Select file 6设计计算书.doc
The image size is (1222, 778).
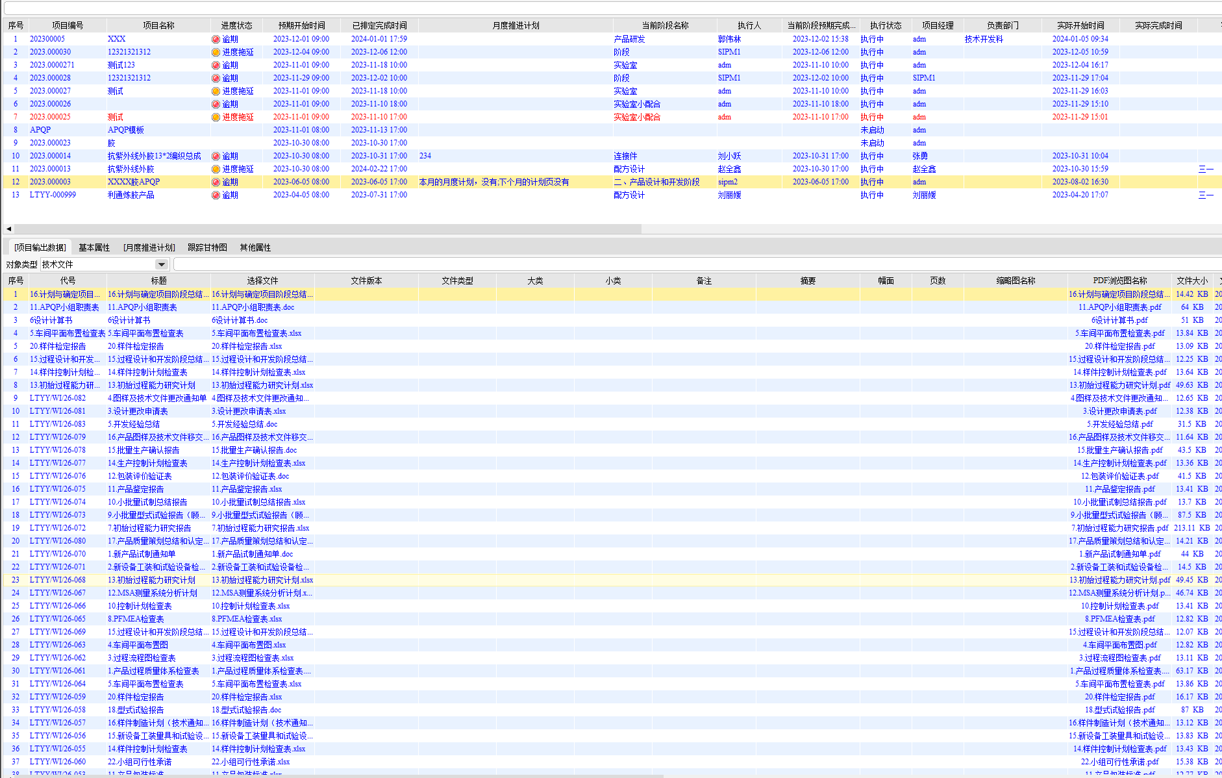pos(240,320)
